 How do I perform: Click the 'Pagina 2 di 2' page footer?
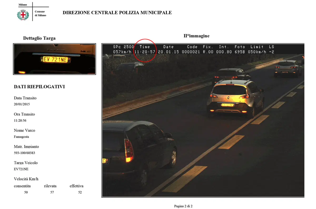coord(183,206)
